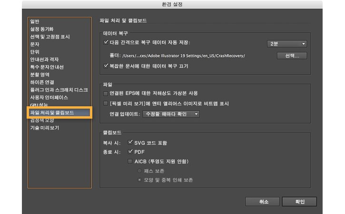Select the 일반 category

[35, 21]
